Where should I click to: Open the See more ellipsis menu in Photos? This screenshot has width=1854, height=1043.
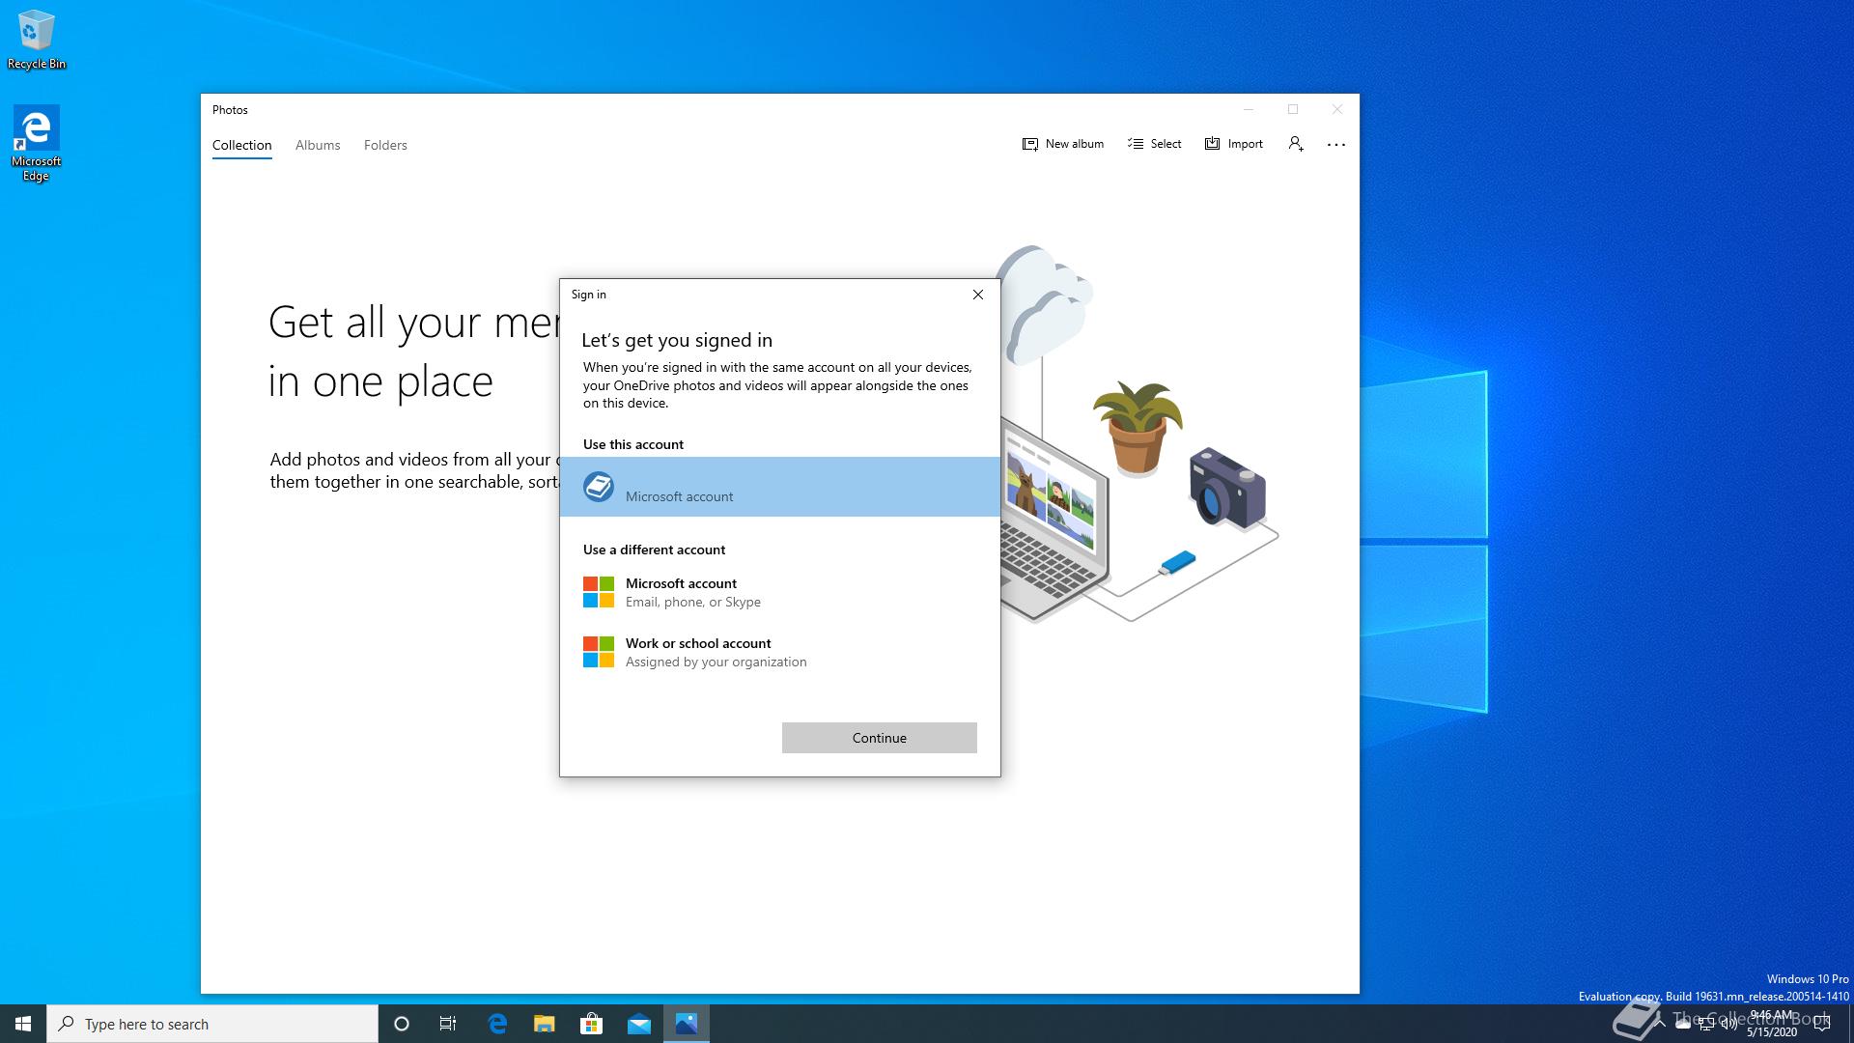pos(1336,144)
